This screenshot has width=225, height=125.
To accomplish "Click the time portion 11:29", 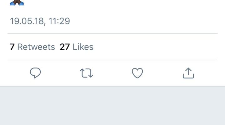I will 59,21.
